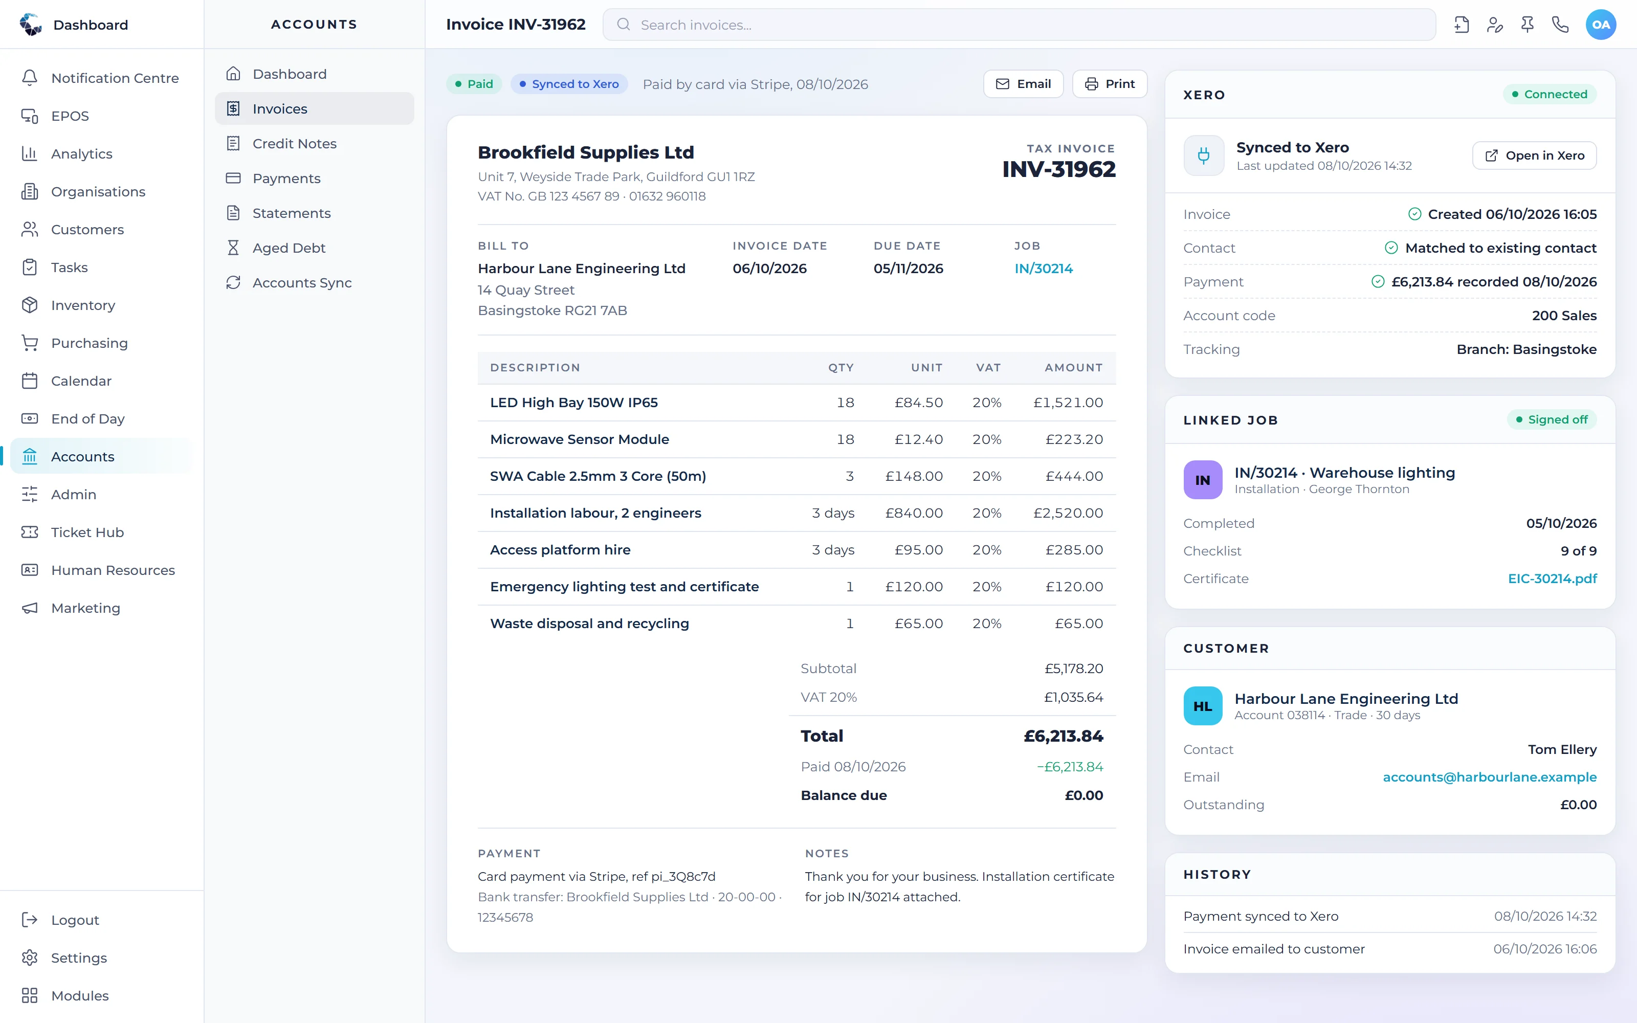Print the invoice
1637x1023 pixels.
(1110, 84)
